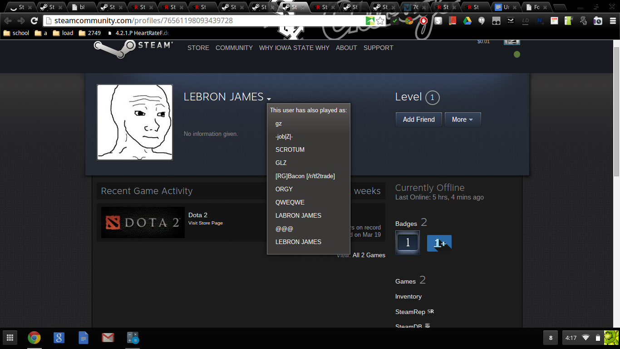Screen dimensions: 620x349
Task: Go back with the browser back arrow
Action: point(8,20)
